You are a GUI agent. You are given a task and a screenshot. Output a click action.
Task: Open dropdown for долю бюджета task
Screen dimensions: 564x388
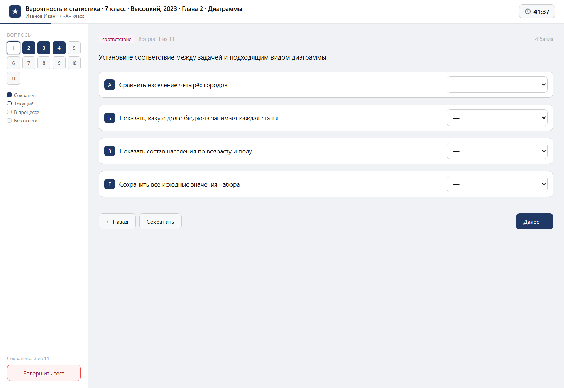(497, 118)
